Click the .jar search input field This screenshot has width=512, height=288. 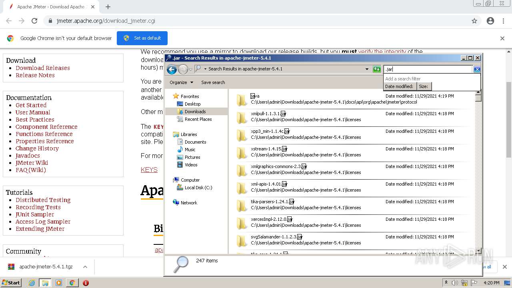coord(428,69)
